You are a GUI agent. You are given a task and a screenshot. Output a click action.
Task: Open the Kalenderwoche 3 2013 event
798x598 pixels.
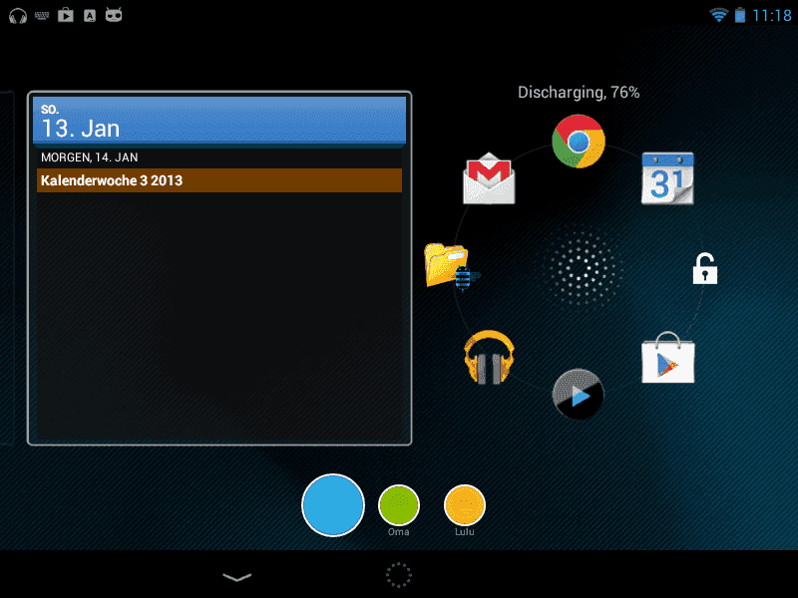[219, 180]
